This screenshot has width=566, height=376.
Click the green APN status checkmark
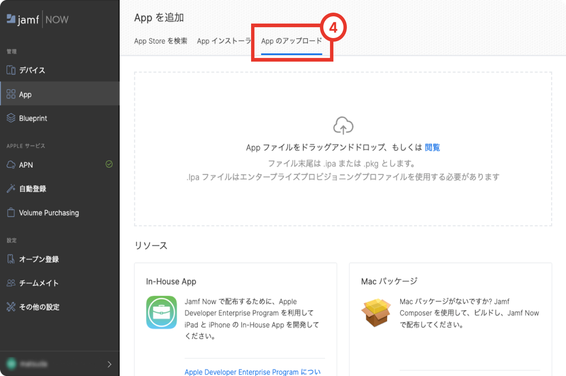109,164
